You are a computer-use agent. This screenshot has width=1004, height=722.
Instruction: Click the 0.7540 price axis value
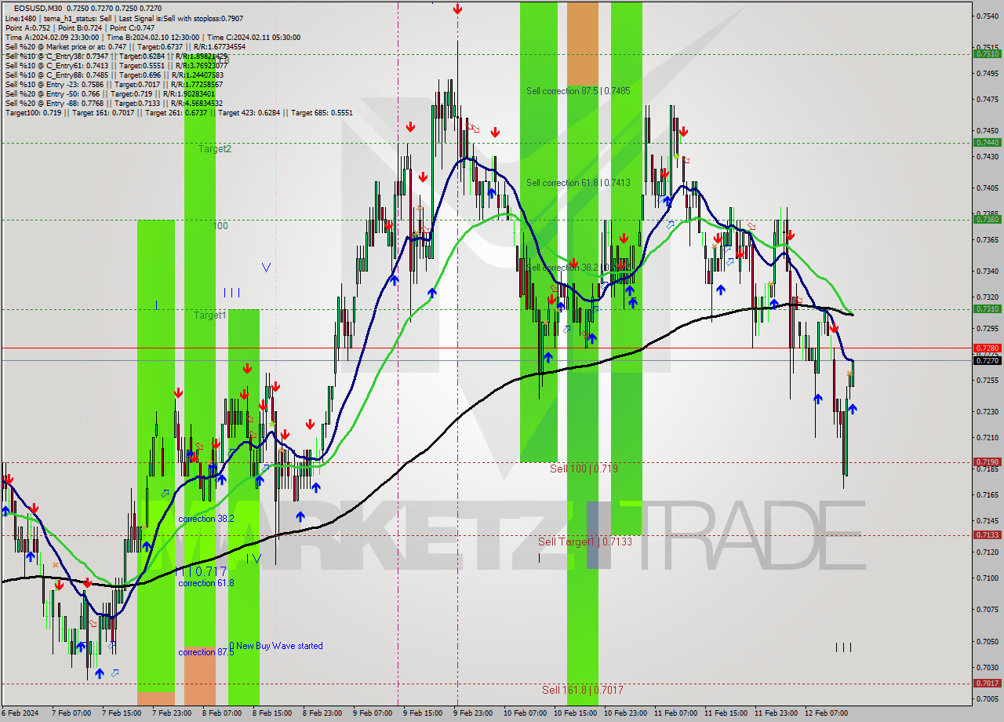tap(987, 16)
